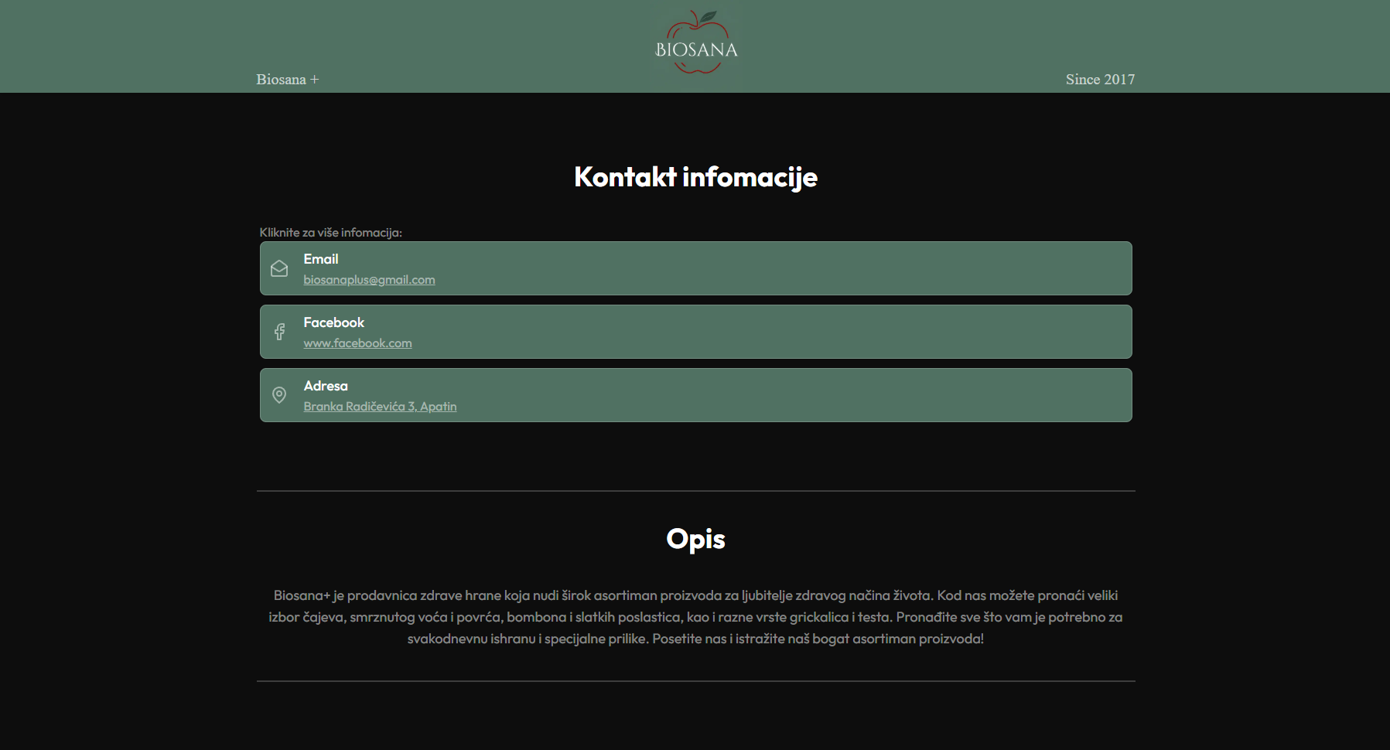Select the envelope icon to open mail options
Screen dimensions: 1390x750
tap(279, 268)
